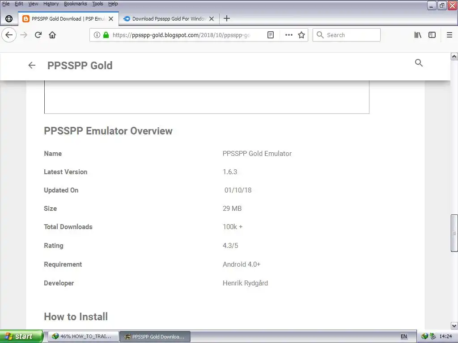Viewport: 458px width, 343px height.
Task: Open the Edit menu
Action: pyautogui.click(x=19, y=4)
